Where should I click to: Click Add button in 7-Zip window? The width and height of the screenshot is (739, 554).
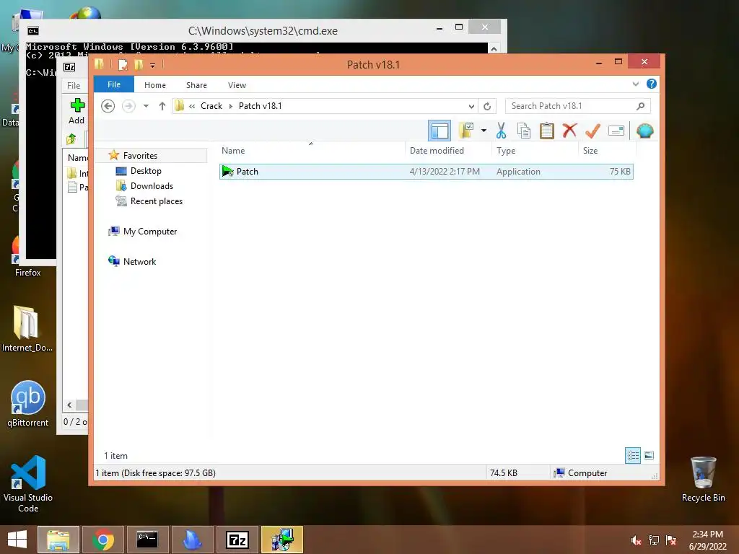(x=76, y=111)
